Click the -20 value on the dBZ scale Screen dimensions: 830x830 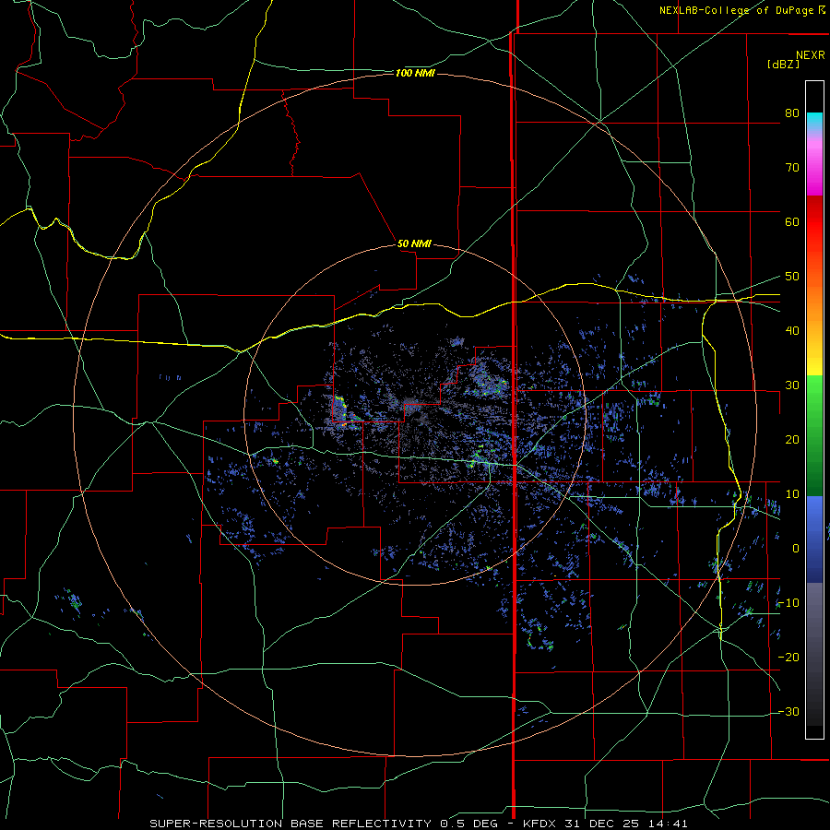tap(788, 658)
